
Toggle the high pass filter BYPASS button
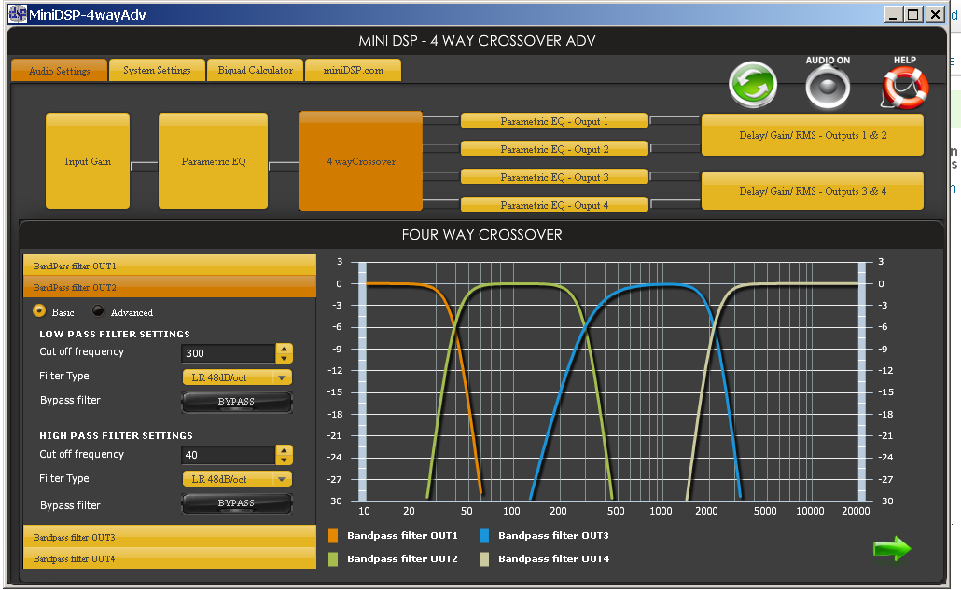(237, 503)
